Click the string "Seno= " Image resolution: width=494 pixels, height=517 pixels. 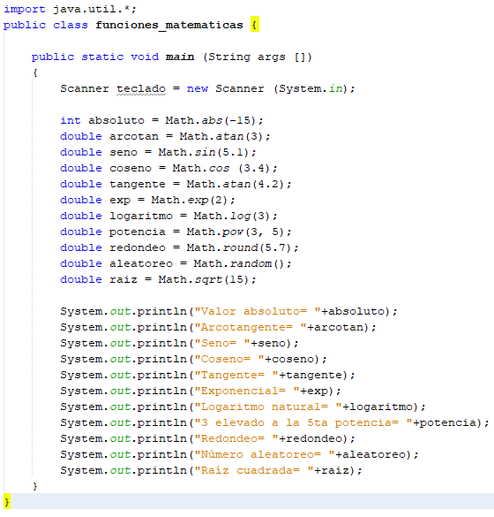click(222, 343)
